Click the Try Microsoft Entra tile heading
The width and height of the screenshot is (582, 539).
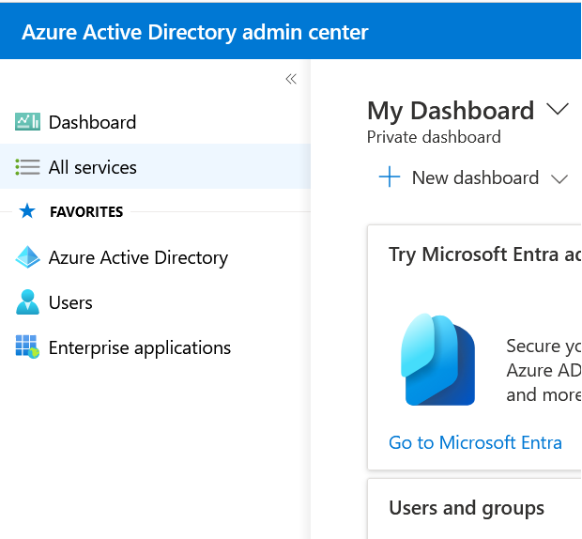point(484,254)
